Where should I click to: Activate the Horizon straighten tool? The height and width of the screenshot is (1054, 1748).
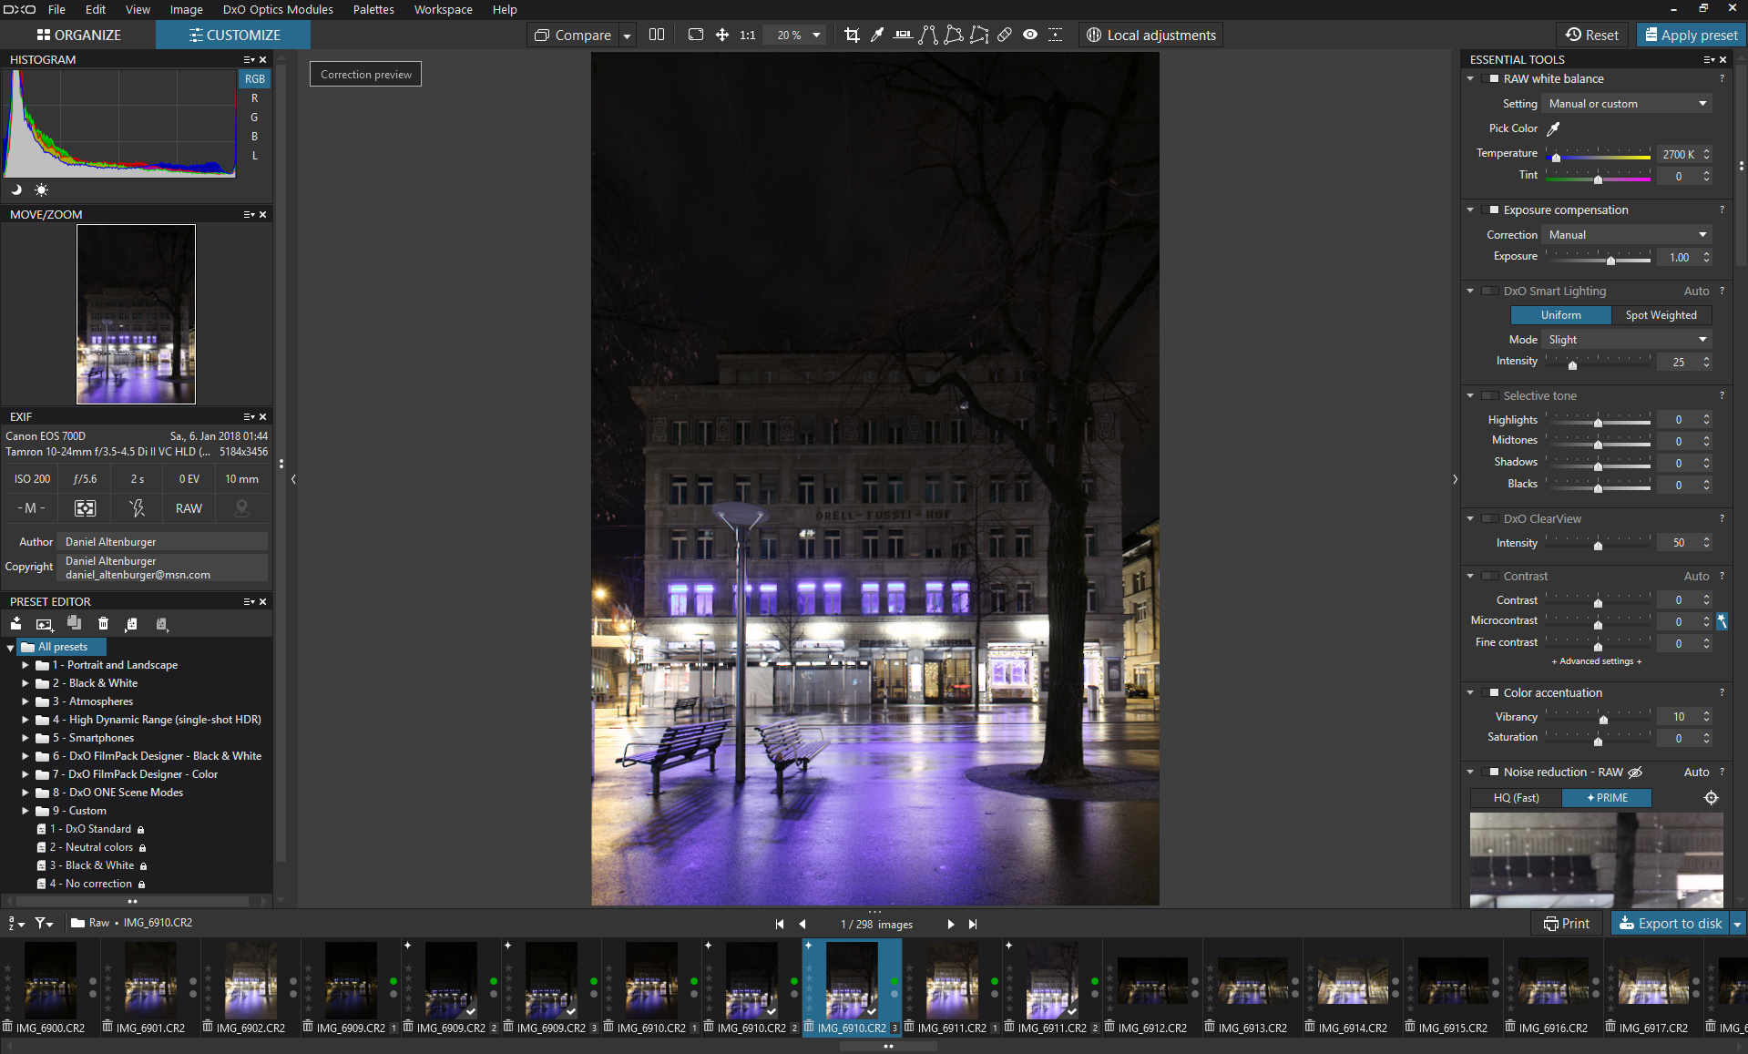tap(903, 35)
